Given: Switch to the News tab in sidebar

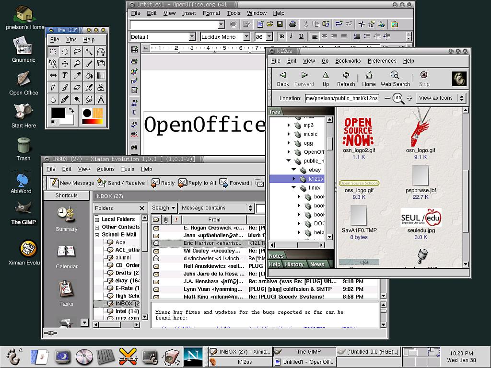Looking at the screenshot, I should click(317, 264).
